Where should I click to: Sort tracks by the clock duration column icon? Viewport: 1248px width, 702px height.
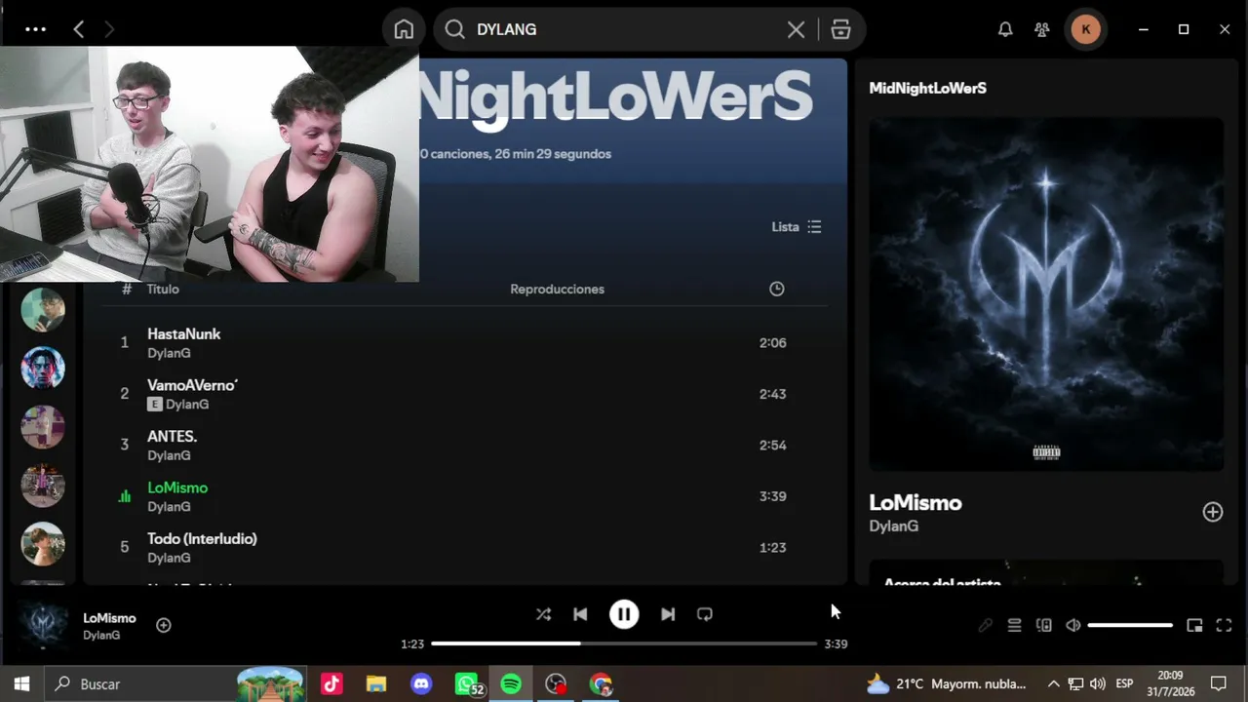point(776,289)
